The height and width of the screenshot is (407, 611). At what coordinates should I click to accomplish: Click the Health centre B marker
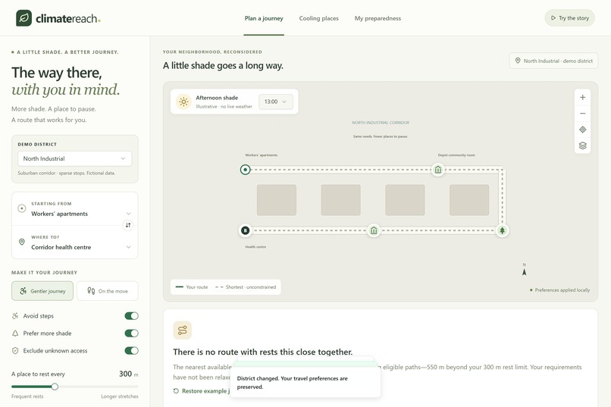[x=245, y=230]
